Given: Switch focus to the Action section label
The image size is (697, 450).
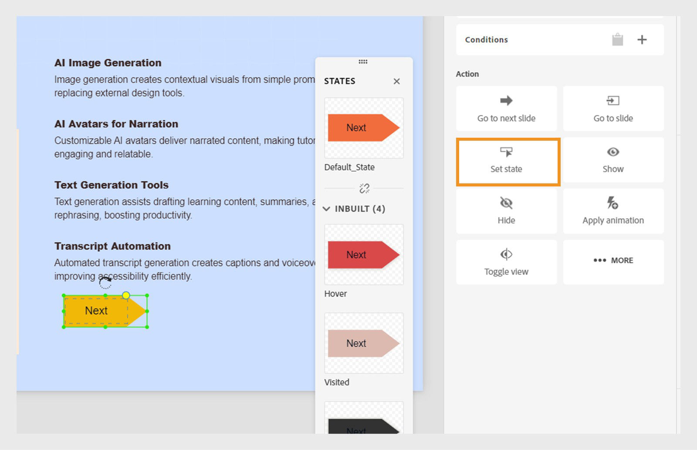Looking at the screenshot, I should (467, 74).
